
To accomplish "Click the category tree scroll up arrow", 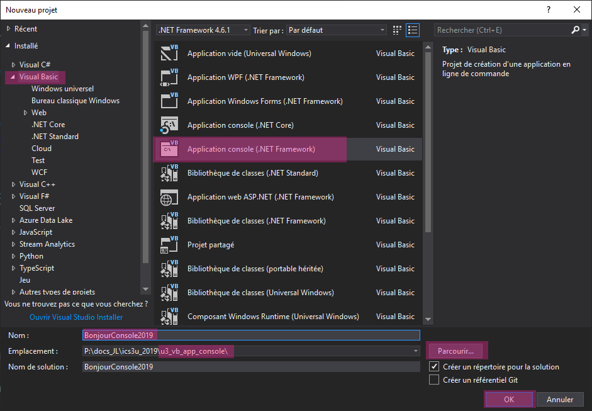I will tap(145, 26).
